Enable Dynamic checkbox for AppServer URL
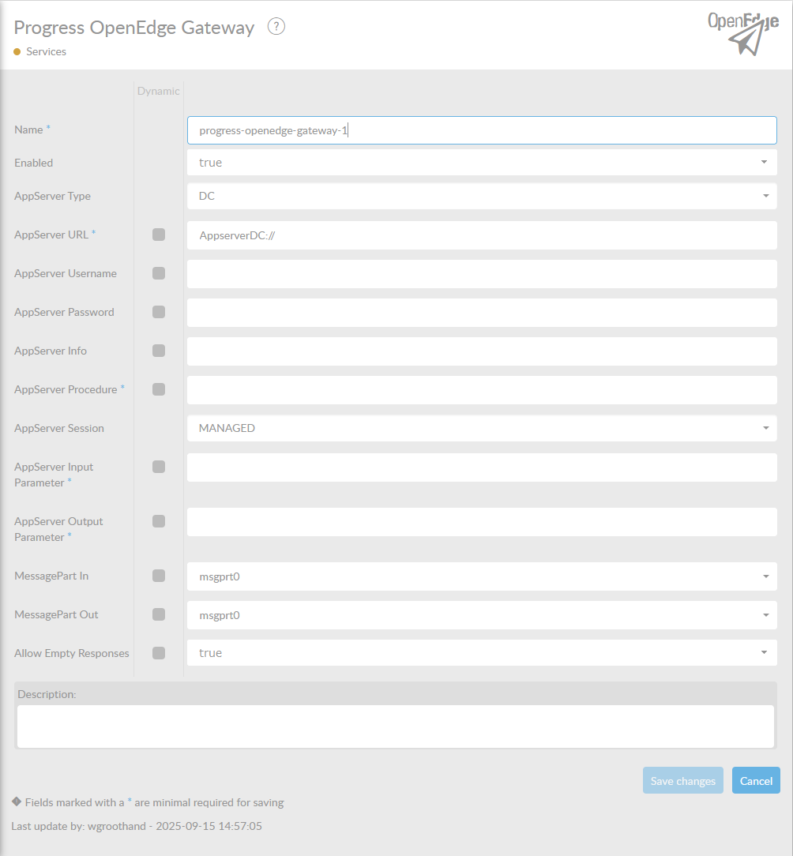The width and height of the screenshot is (793, 856). tap(159, 235)
